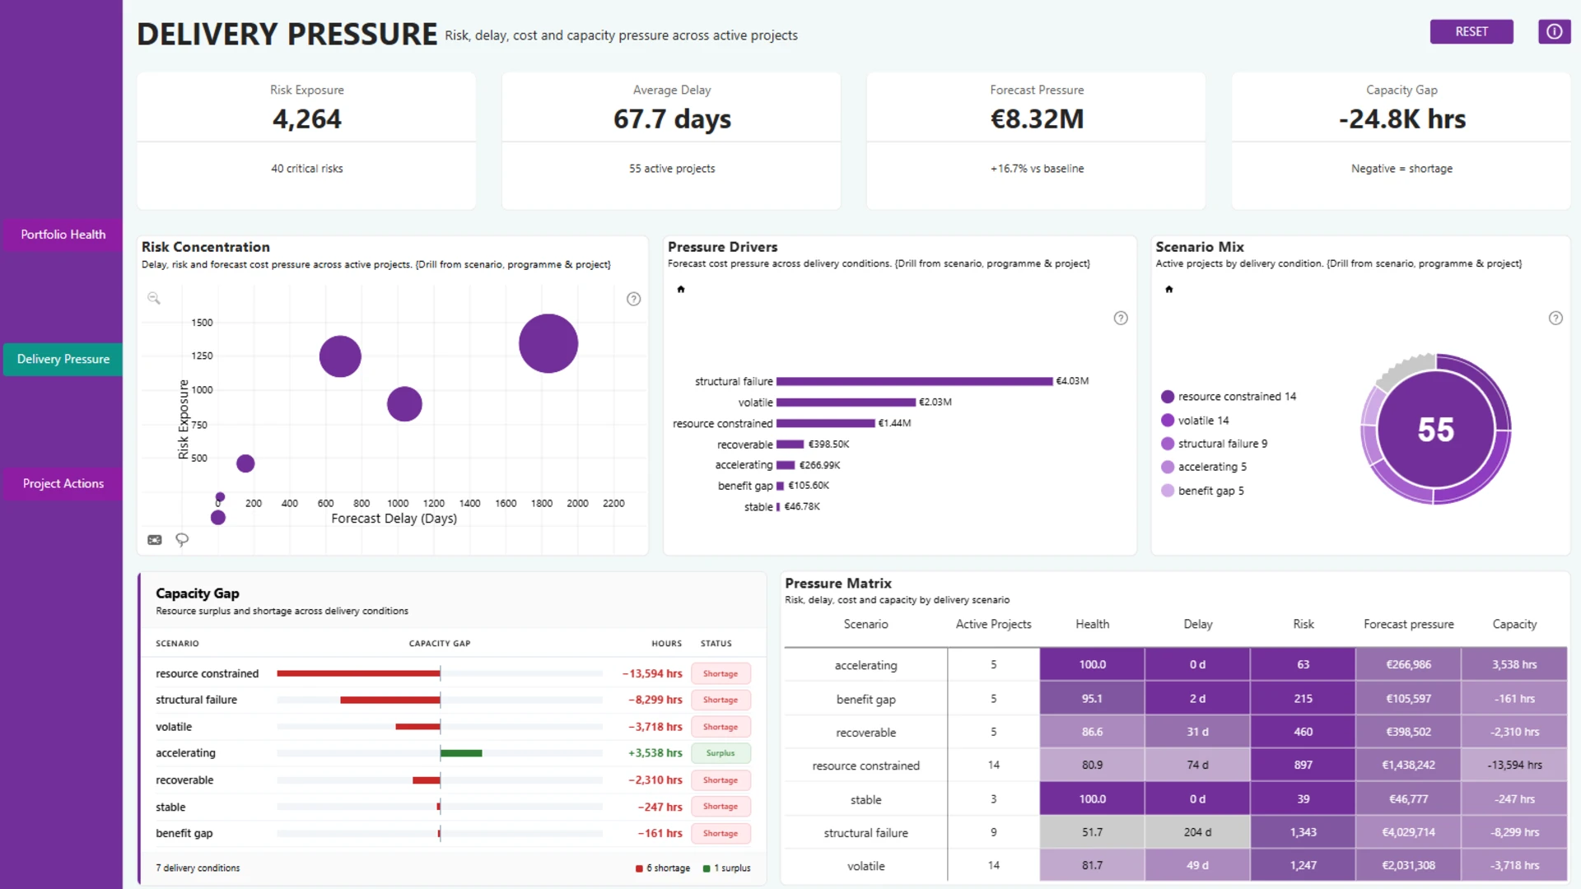
Task: Click the 3,538 hrs capacity cell
Action: tap(1513, 664)
